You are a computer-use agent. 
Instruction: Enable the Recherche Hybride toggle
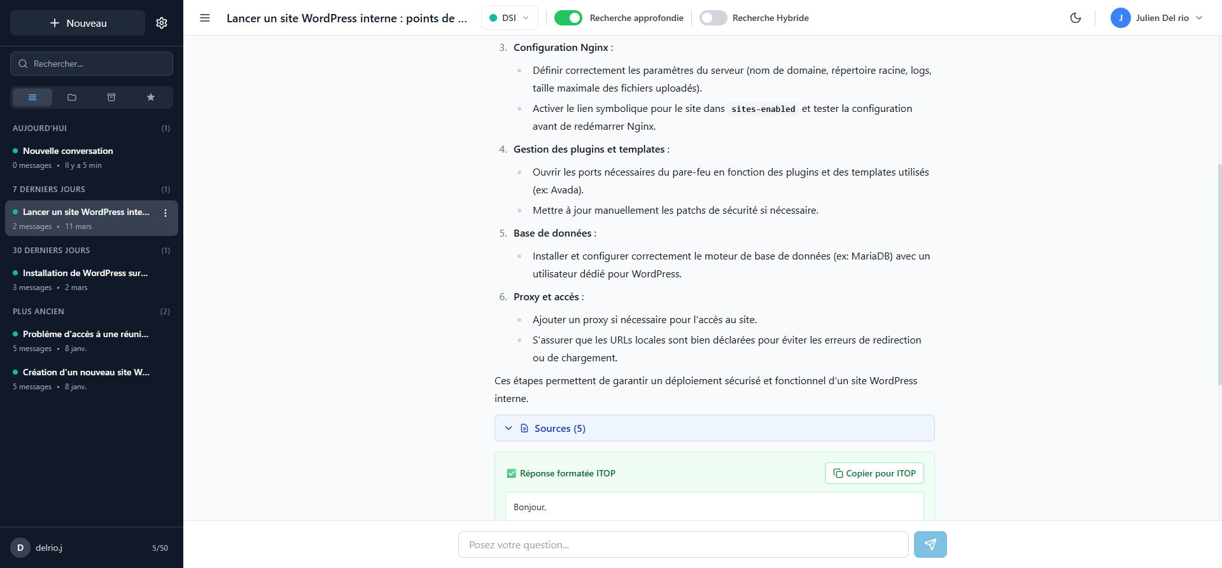(x=713, y=18)
